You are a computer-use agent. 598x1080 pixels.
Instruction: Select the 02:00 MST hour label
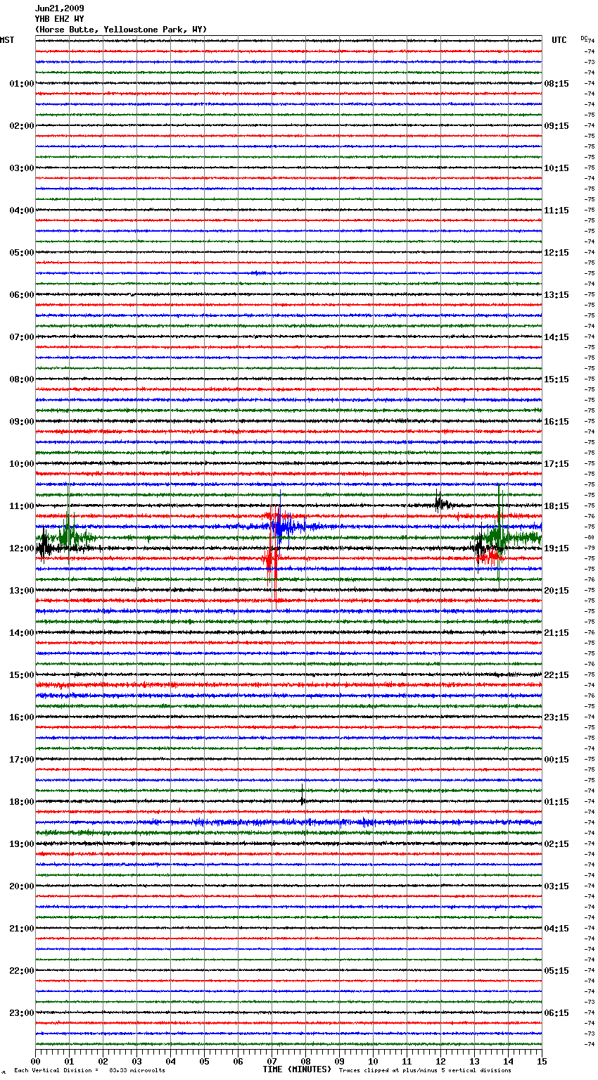pos(22,126)
